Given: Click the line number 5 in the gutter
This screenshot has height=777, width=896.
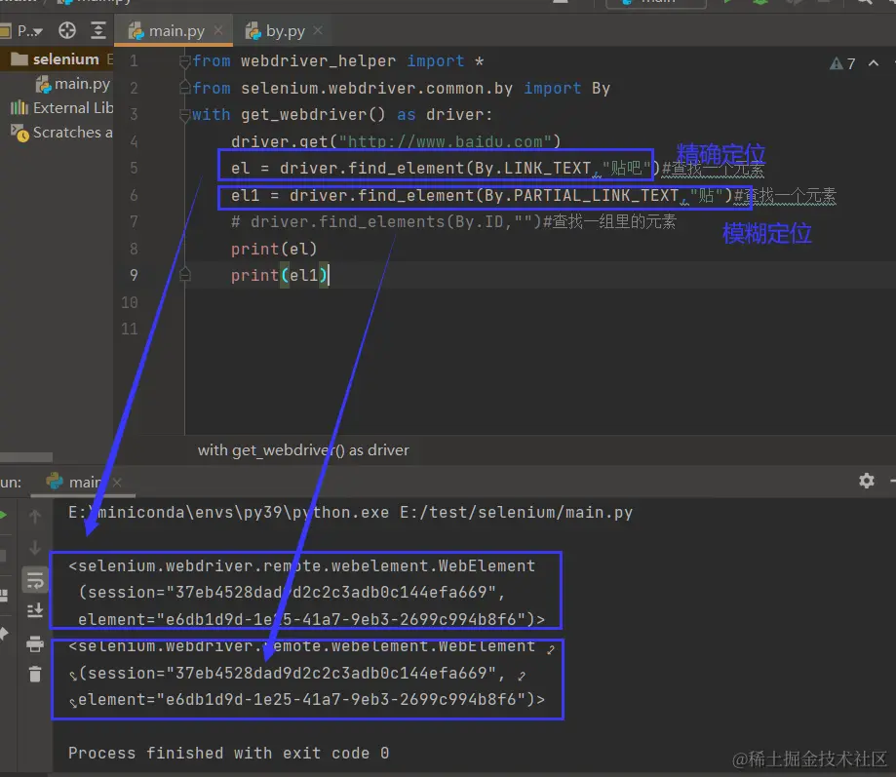Looking at the screenshot, I should tap(134, 168).
